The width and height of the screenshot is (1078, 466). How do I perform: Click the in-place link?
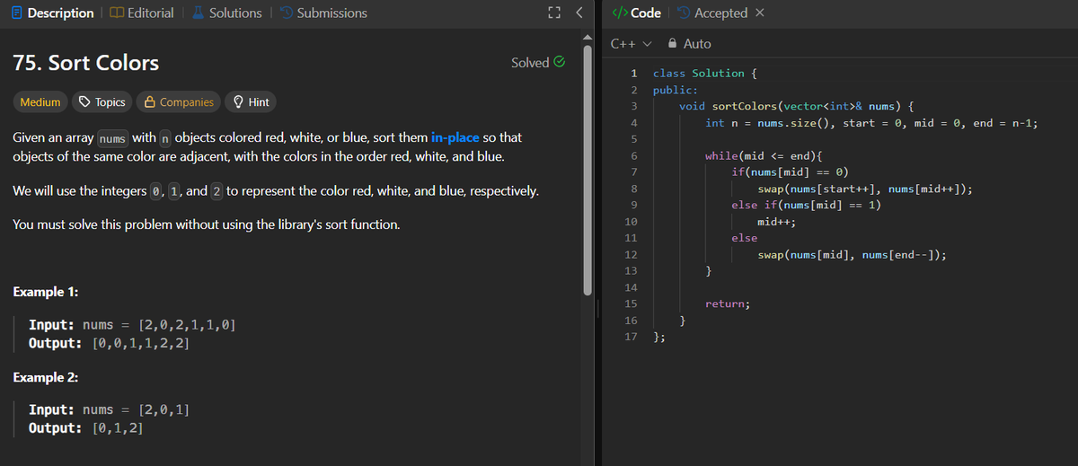455,137
